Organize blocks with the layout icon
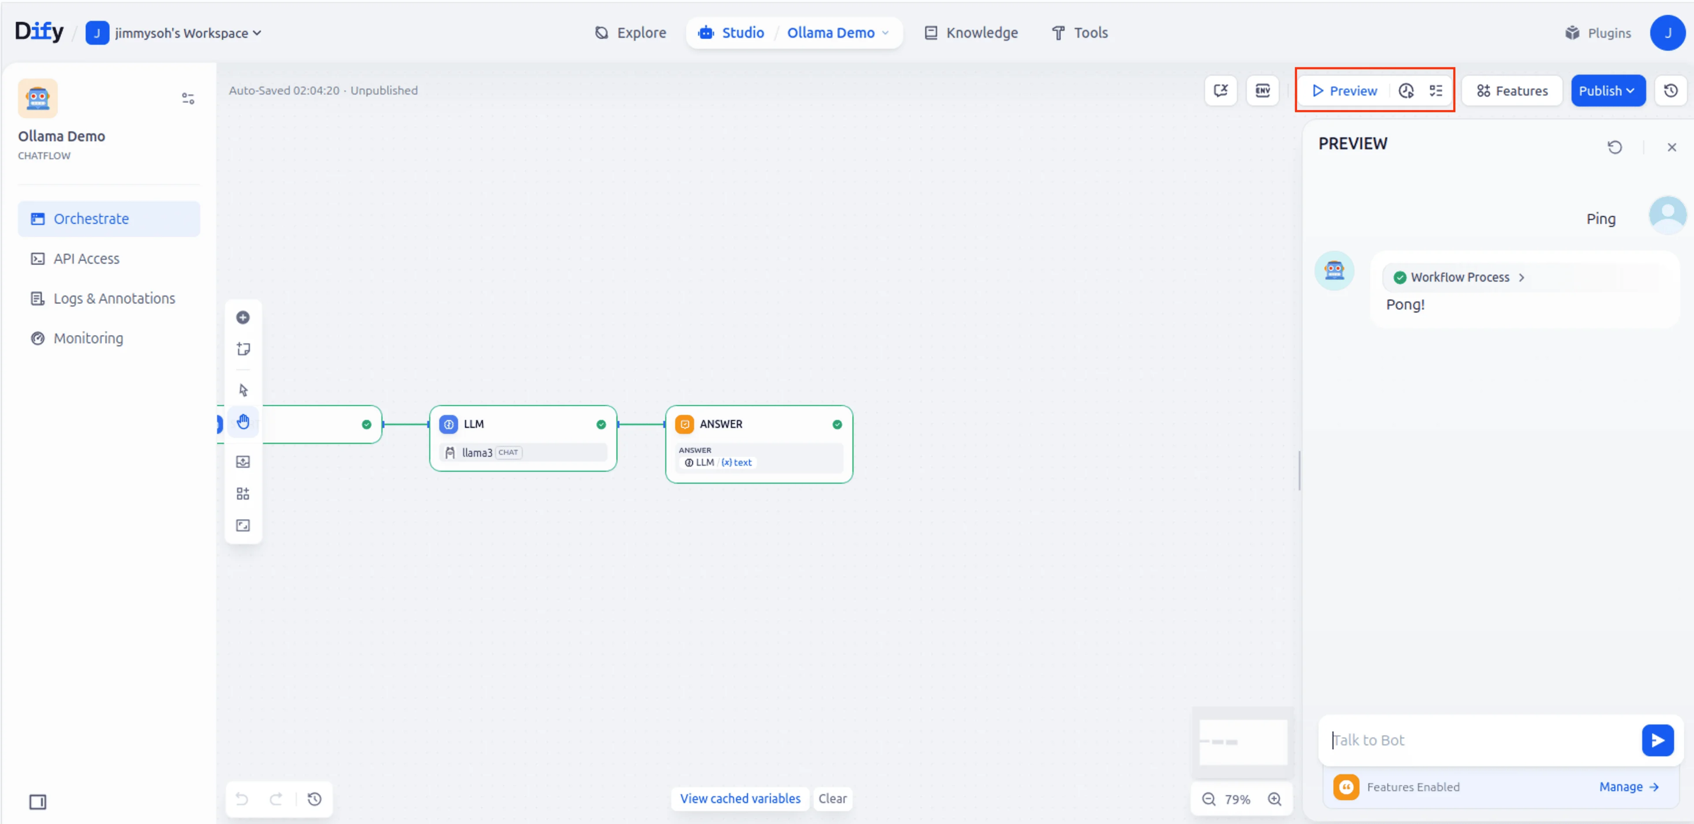The width and height of the screenshot is (1694, 824). pos(243,493)
